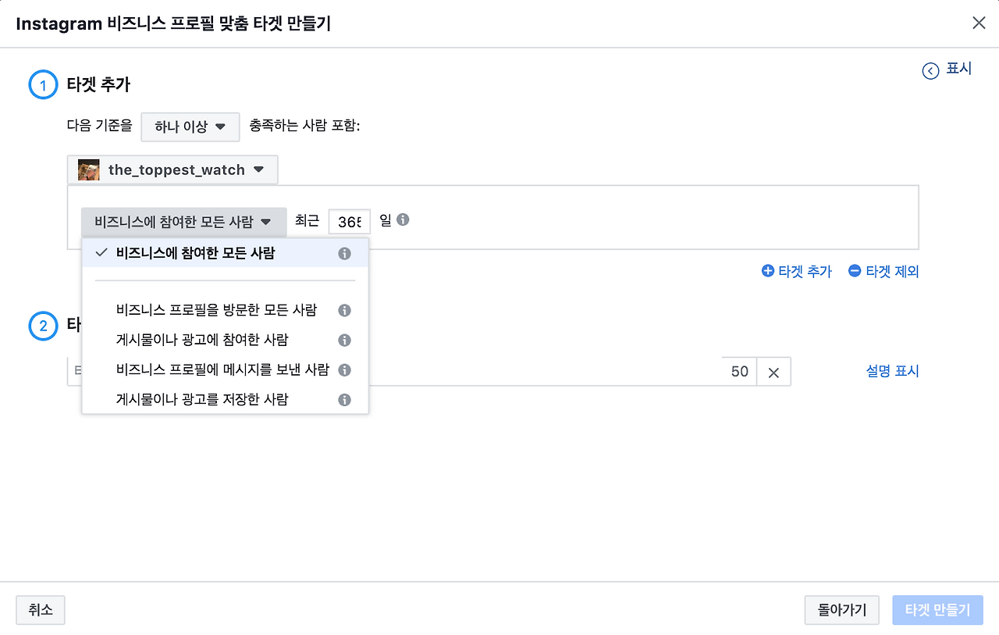Click the 돌아가기 button
This screenshot has height=635, width=999.
point(841,610)
